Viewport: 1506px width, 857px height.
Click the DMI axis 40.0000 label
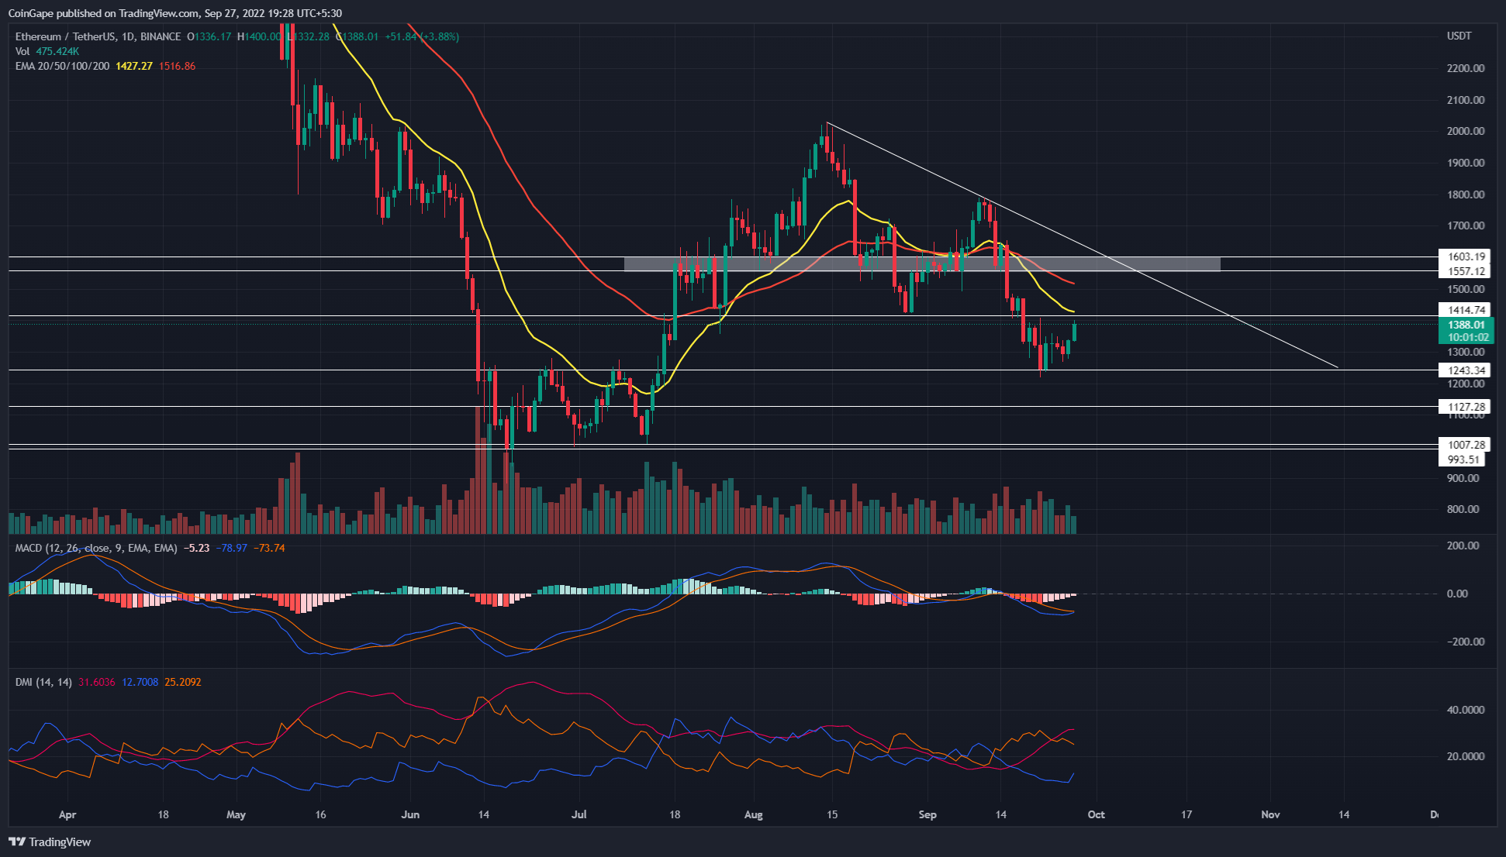(1466, 710)
